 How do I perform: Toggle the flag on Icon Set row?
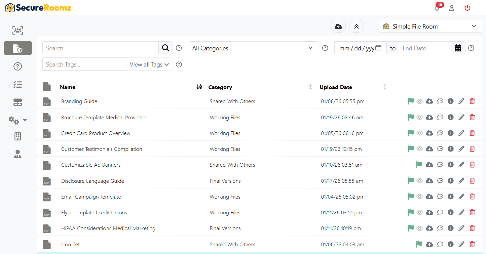pos(419,244)
